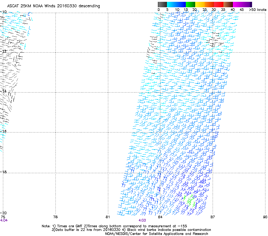
Task: Click the title 'ASCAT 25KM NOAA Winds 20160330 descending'
Action: tap(53, 6)
